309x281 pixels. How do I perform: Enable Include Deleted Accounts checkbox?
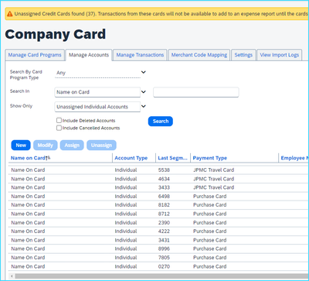pos(59,121)
